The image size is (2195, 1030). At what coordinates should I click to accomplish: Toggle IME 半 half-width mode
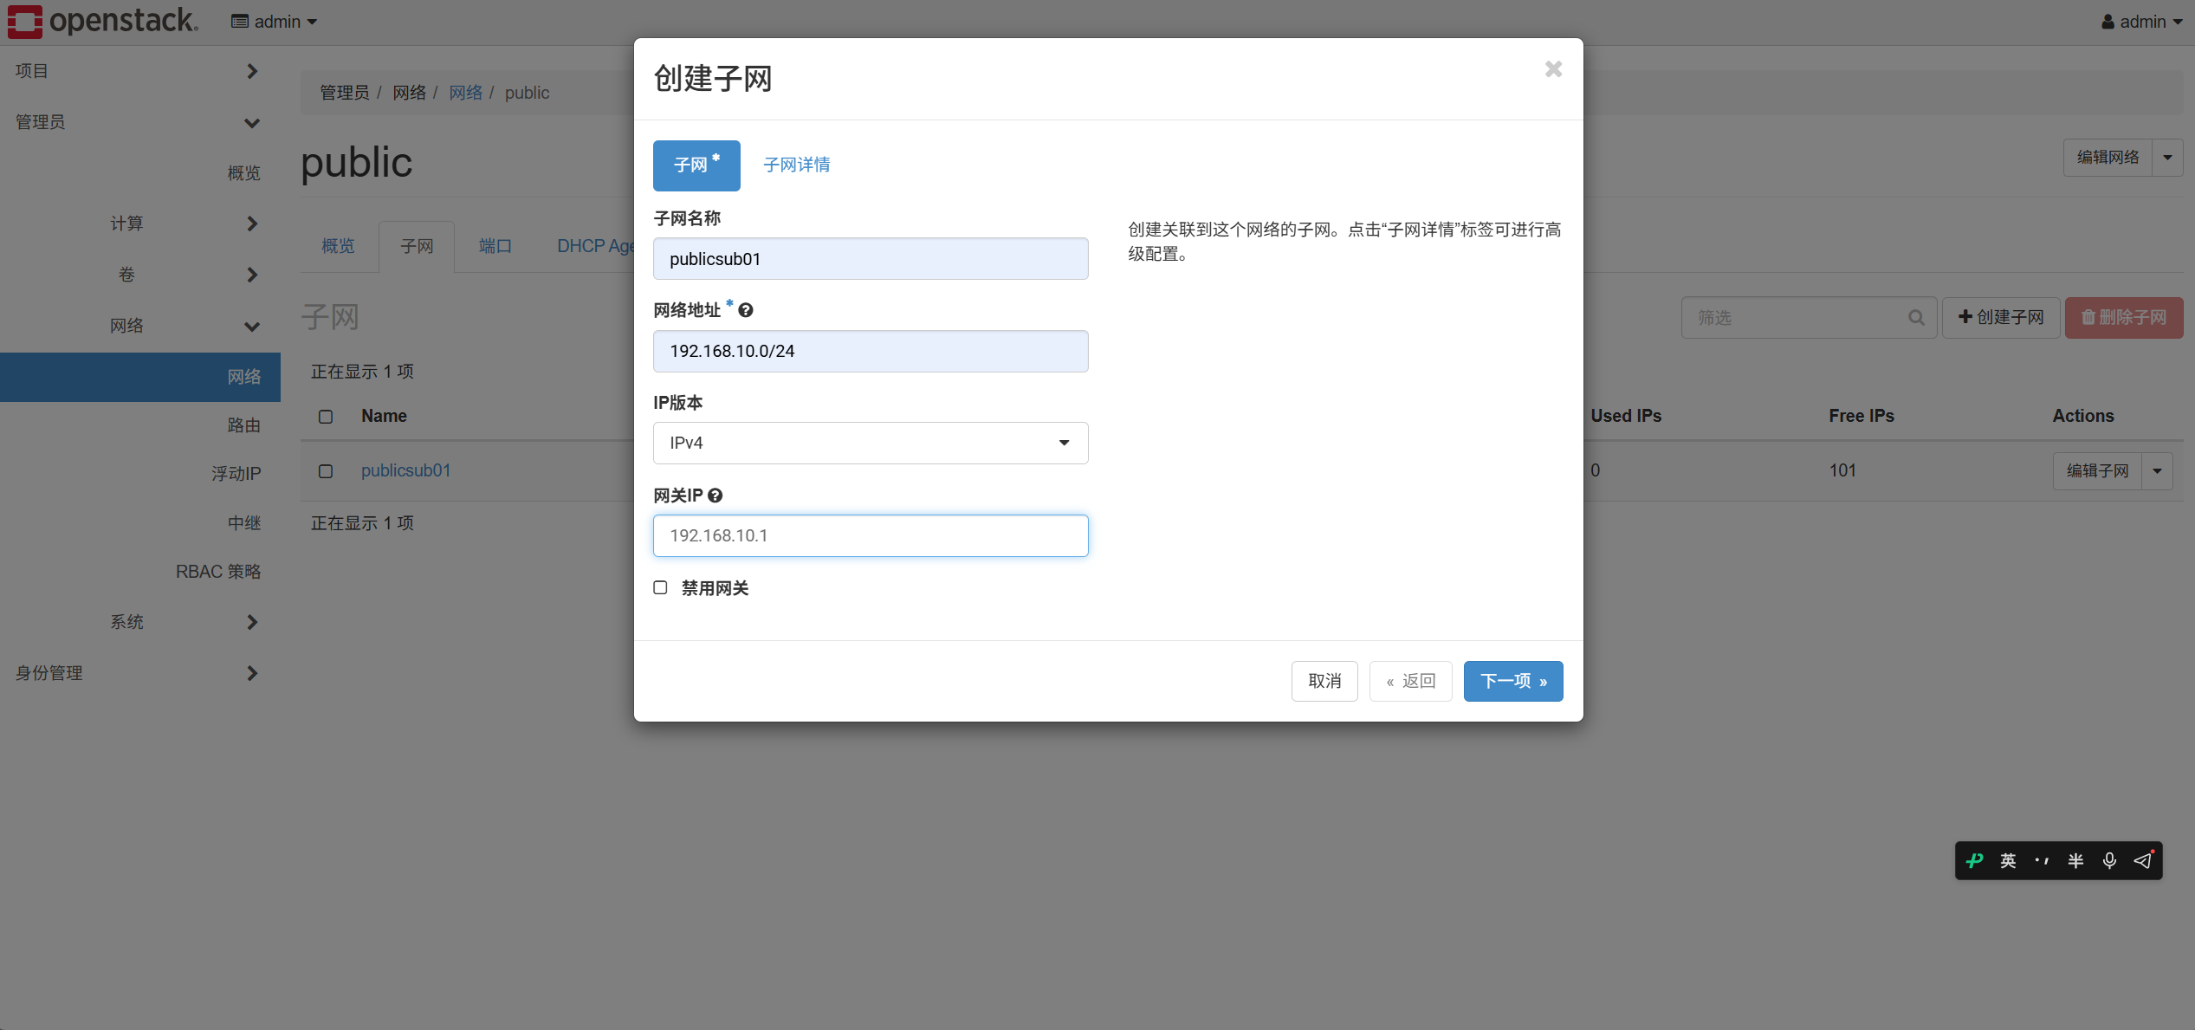click(x=2075, y=860)
